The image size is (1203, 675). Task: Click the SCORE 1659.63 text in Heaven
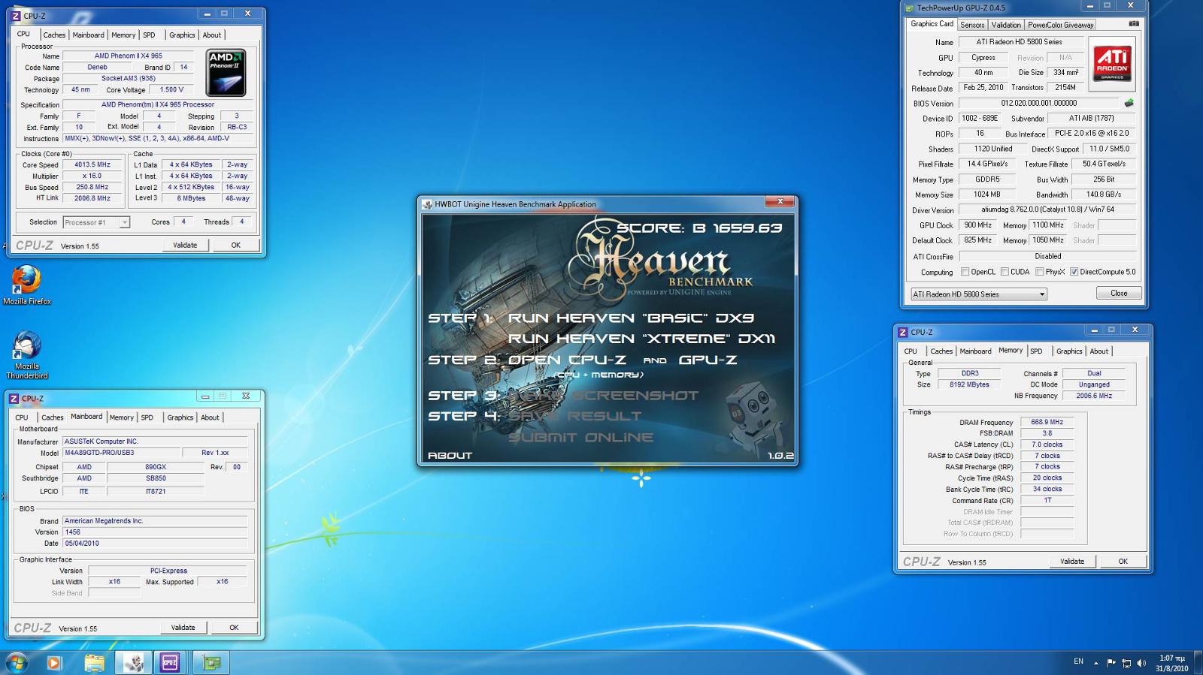699,228
